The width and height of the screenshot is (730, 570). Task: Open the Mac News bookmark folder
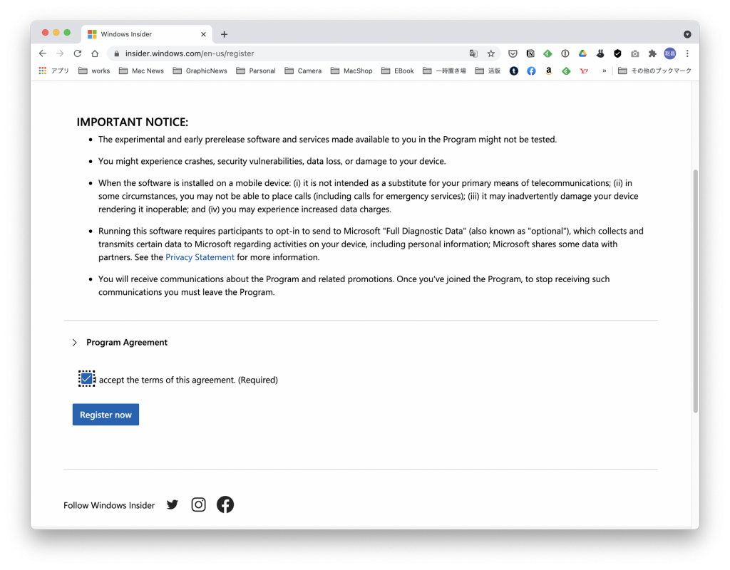141,71
